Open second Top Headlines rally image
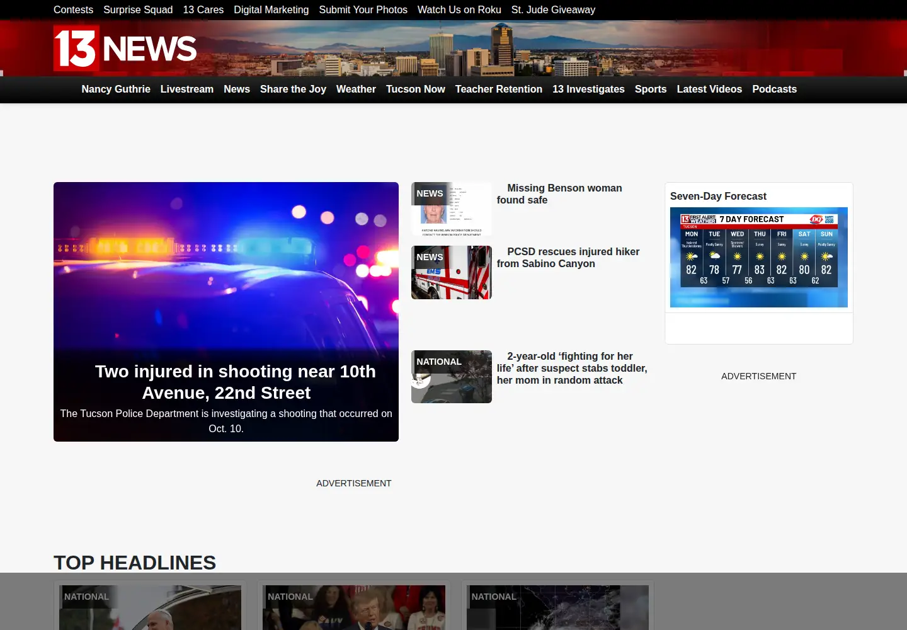Viewport: 907px width, 630px height. [x=354, y=607]
